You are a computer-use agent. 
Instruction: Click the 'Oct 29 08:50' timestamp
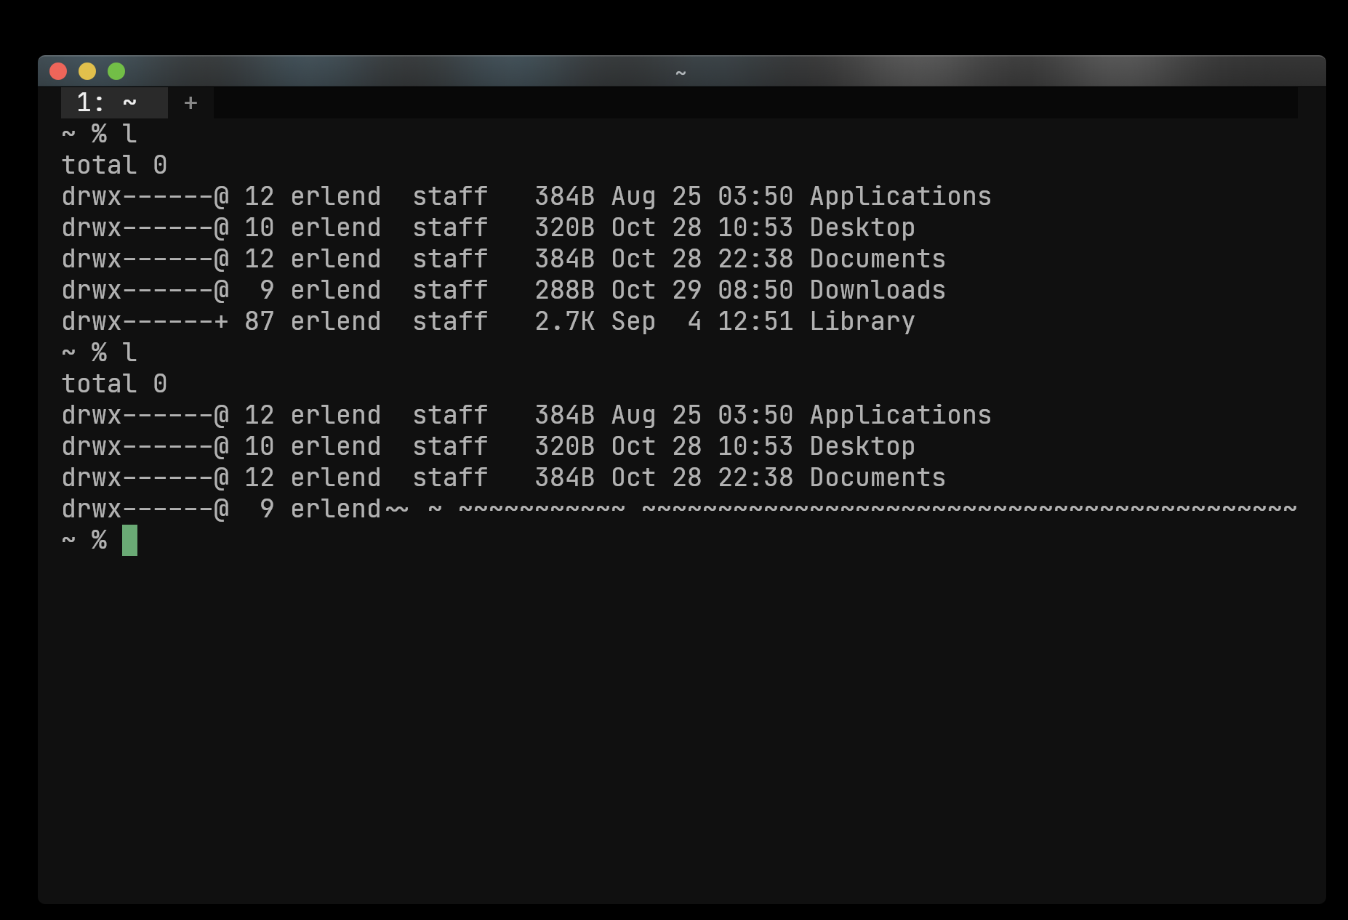point(702,290)
